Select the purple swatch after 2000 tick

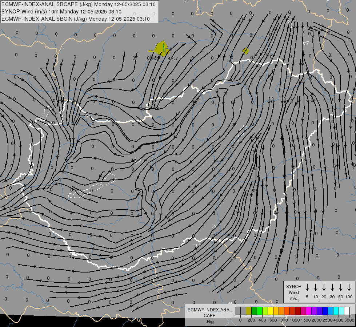click(x=320, y=311)
